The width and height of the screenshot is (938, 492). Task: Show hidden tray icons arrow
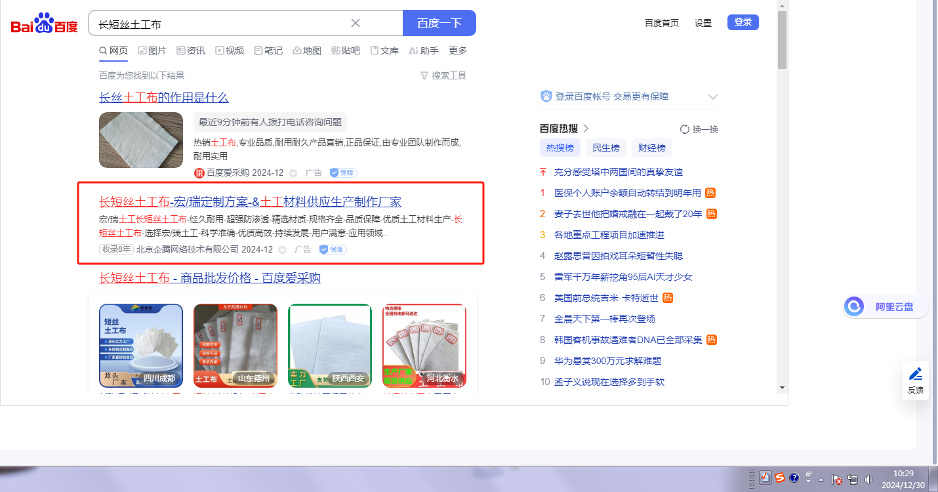click(821, 480)
